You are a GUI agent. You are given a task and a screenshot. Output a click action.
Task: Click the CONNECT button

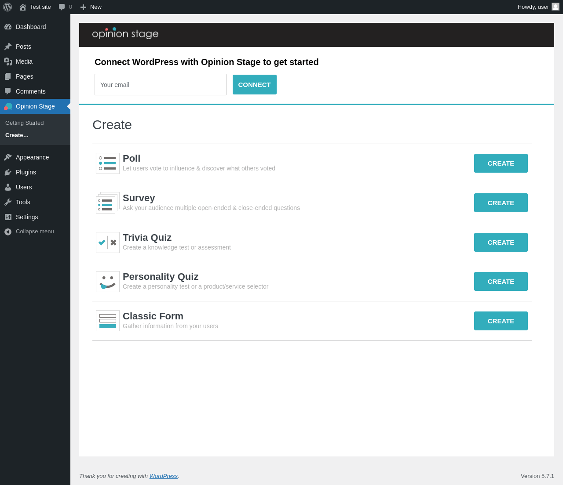click(x=255, y=85)
